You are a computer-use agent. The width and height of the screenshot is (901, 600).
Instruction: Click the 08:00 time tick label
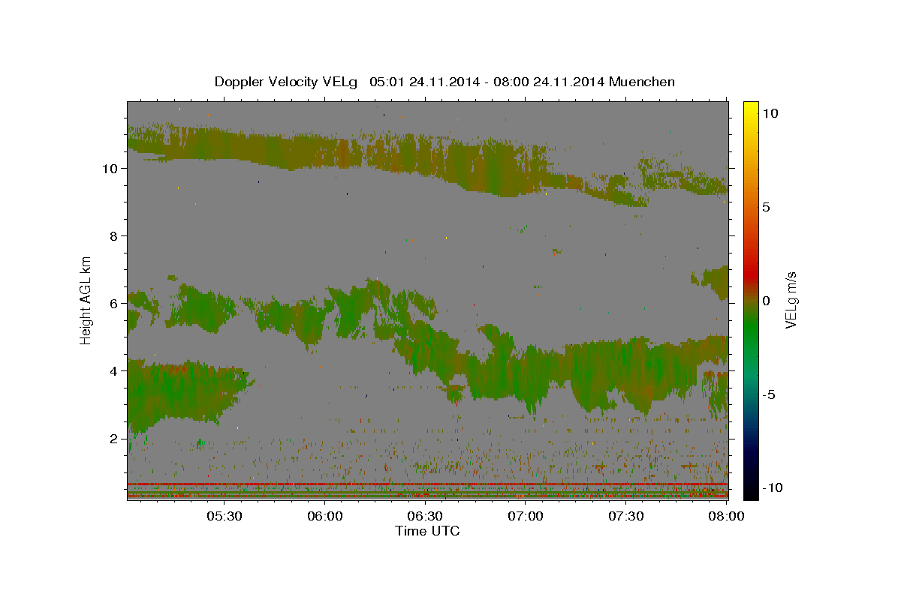point(726,517)
